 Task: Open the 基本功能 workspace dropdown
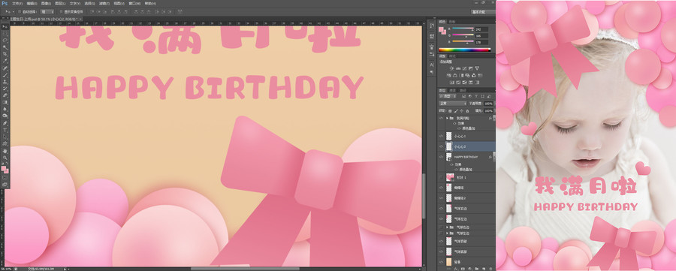click(x=482, y=11)
